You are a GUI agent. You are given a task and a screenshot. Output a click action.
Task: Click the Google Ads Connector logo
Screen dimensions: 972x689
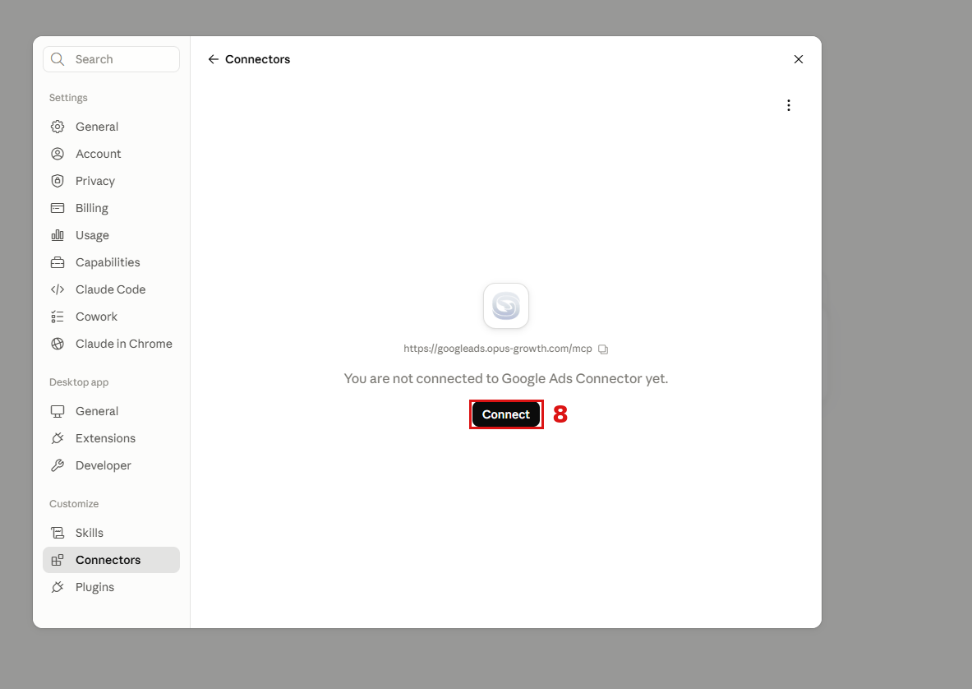(x=506, y=306)
